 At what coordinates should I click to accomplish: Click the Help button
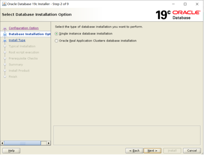coord(11,151)
